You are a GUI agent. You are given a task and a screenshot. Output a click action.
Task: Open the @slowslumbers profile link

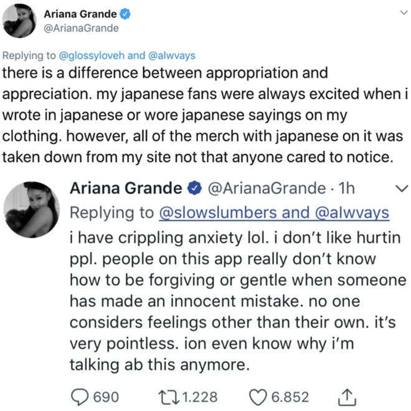218,212
